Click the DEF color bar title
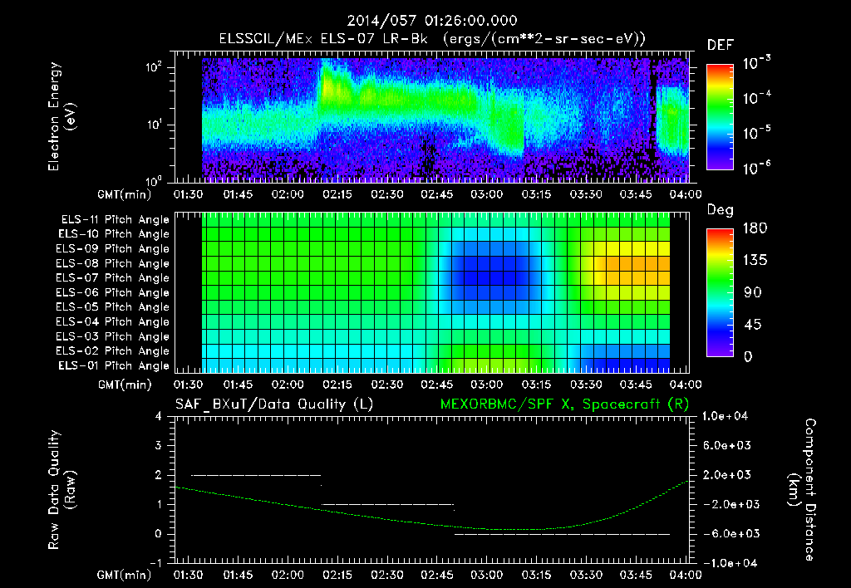The image size is (851, 588). [x=721, y=46]
